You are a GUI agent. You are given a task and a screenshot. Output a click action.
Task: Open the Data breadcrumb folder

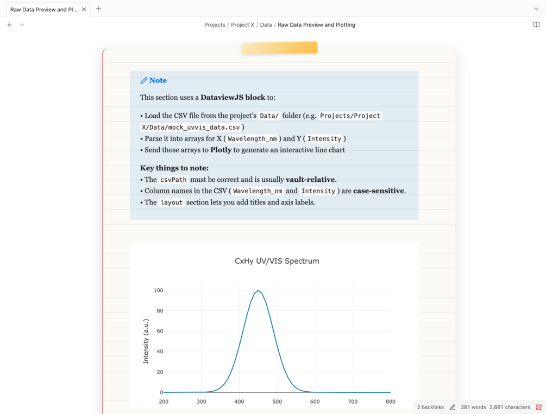(266, 25)
